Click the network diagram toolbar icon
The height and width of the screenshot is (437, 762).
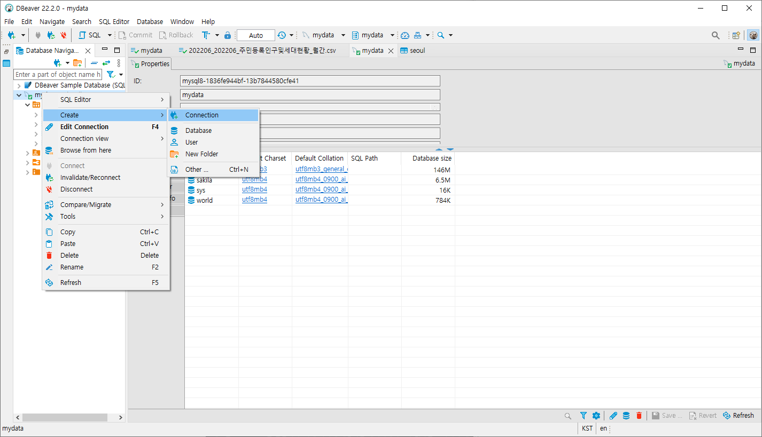pos(418,35)
